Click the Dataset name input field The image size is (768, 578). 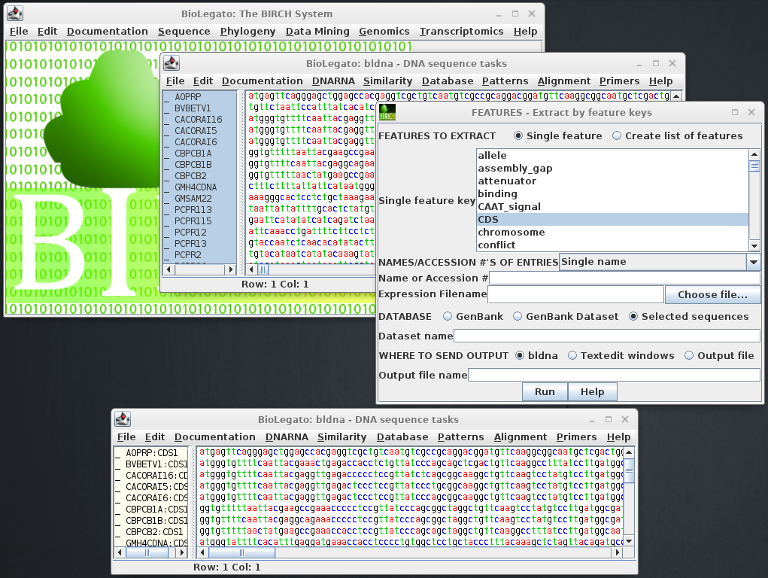point(607,336)
